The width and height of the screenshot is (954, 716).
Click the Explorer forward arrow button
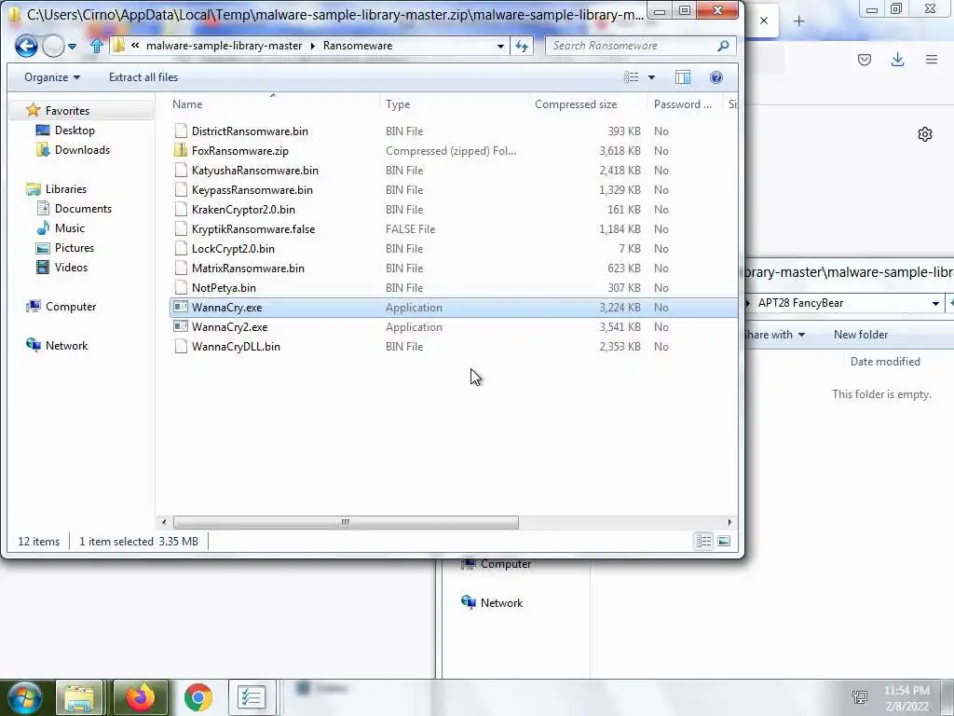(x=53, y=46)
